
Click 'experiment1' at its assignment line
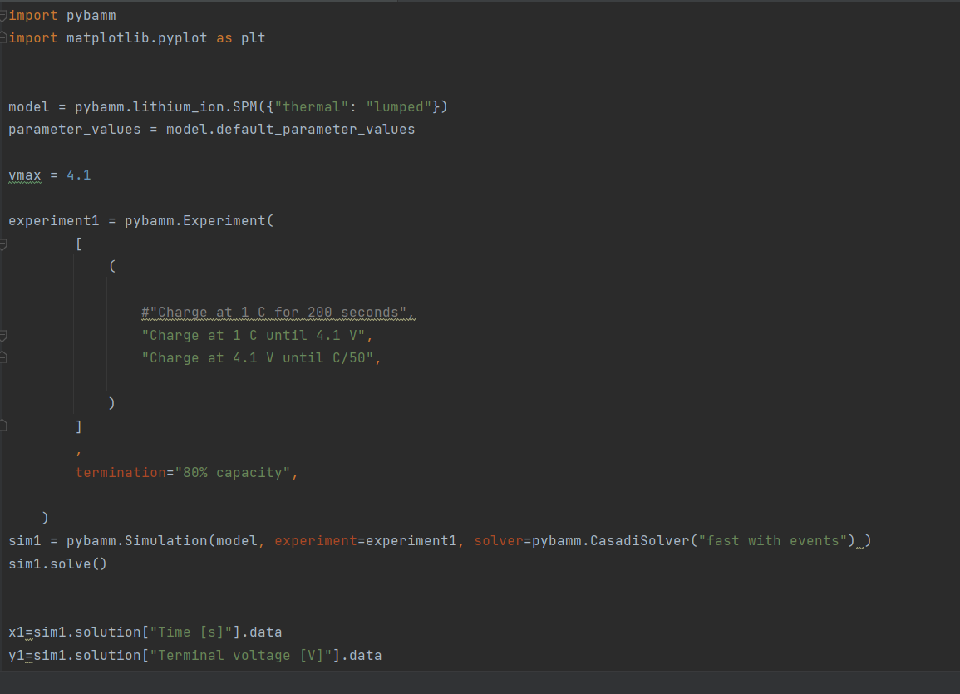coord(54,221)
